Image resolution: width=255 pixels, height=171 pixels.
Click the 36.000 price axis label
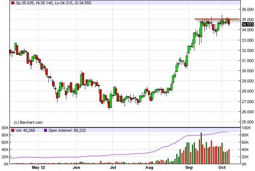(247, 9)
